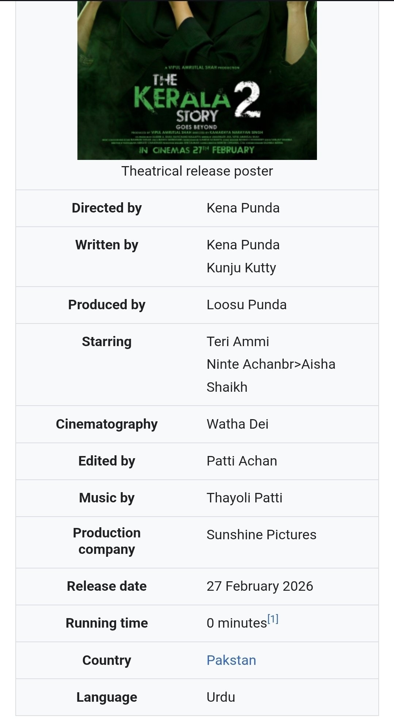Click Sunshine Pictures production company text
394x724 pixels.
(x=261, y=535)
